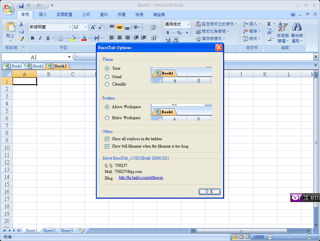Click the Cut scissors icon
Screen dimensions: 320x241
(21, 24)
